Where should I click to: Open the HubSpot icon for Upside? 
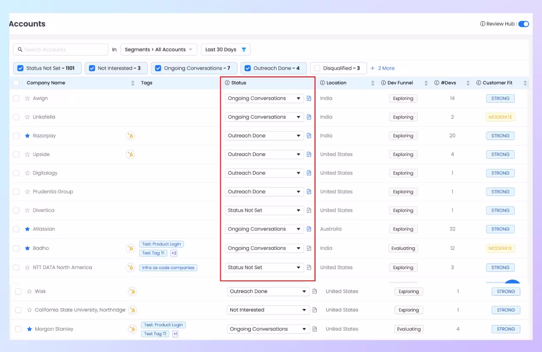click(130, 154)
